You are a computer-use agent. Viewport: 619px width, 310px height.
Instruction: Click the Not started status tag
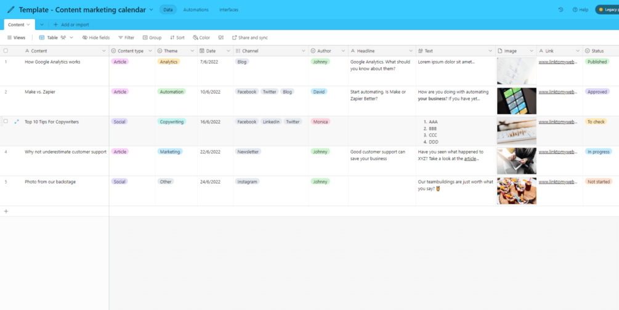coord(599,182)
